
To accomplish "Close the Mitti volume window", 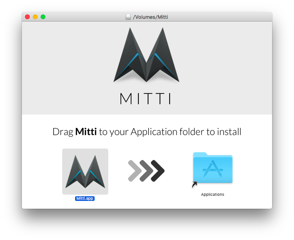I will point(27,17).
